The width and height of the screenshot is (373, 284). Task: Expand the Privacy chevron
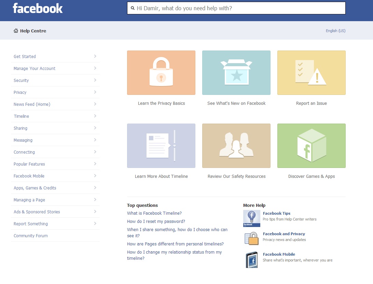[95, 92]
